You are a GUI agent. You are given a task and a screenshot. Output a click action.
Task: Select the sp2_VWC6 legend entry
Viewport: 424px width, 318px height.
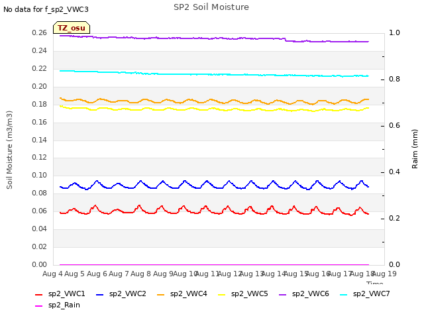304,294
